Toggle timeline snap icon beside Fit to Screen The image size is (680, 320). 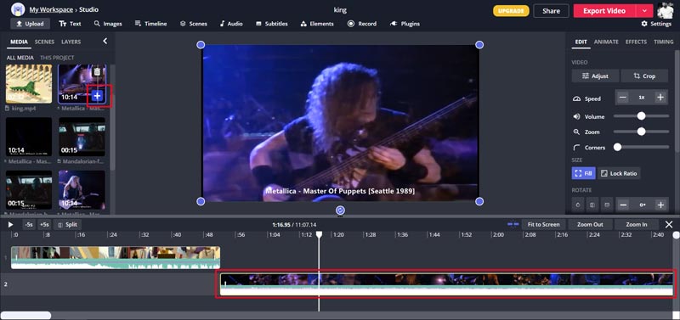point(513,224)
